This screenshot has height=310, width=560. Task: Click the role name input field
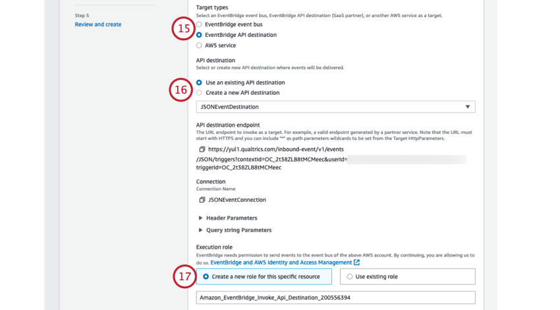pos(335,297)
